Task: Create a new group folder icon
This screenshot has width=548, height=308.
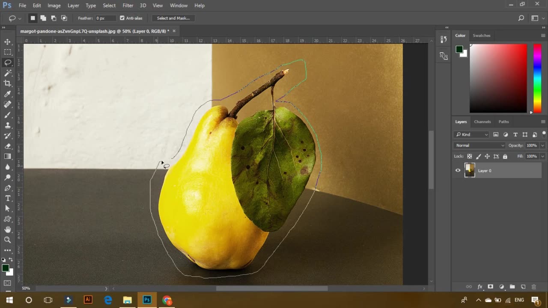Action: [512, 287]
